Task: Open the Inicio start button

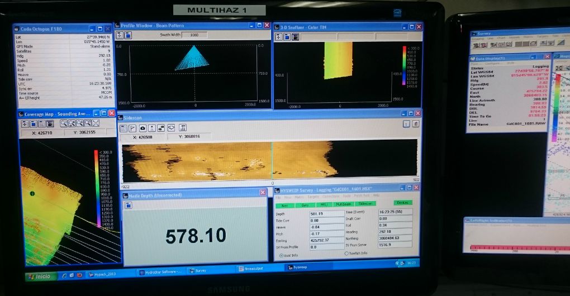Action: coord(40,276)
